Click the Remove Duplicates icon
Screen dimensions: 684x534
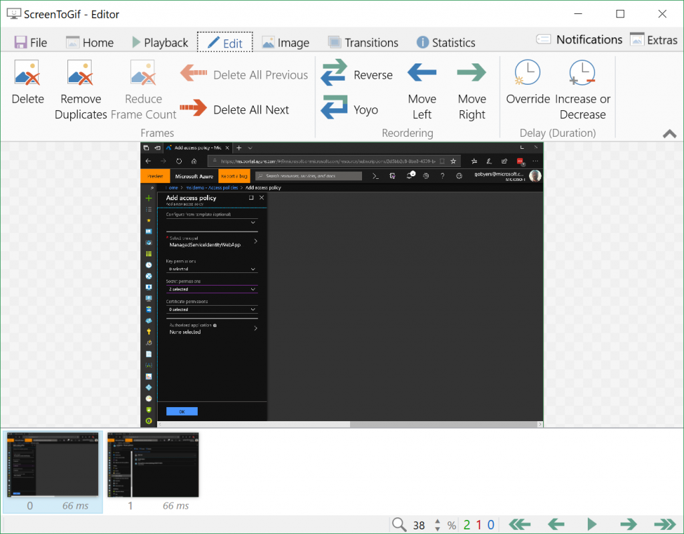click(80, 72)
